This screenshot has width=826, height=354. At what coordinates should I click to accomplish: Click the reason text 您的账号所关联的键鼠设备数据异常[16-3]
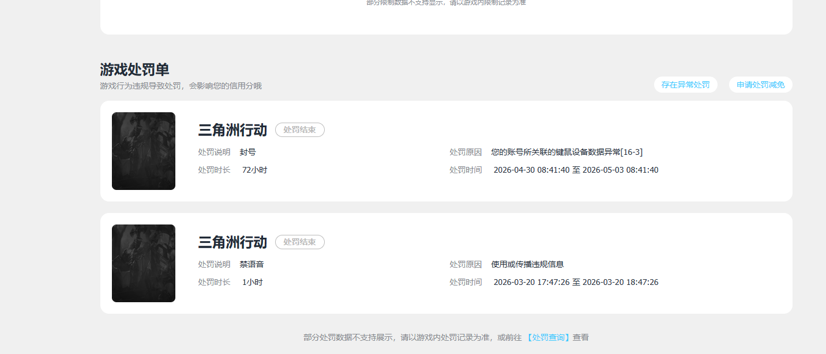coord(567,152)
